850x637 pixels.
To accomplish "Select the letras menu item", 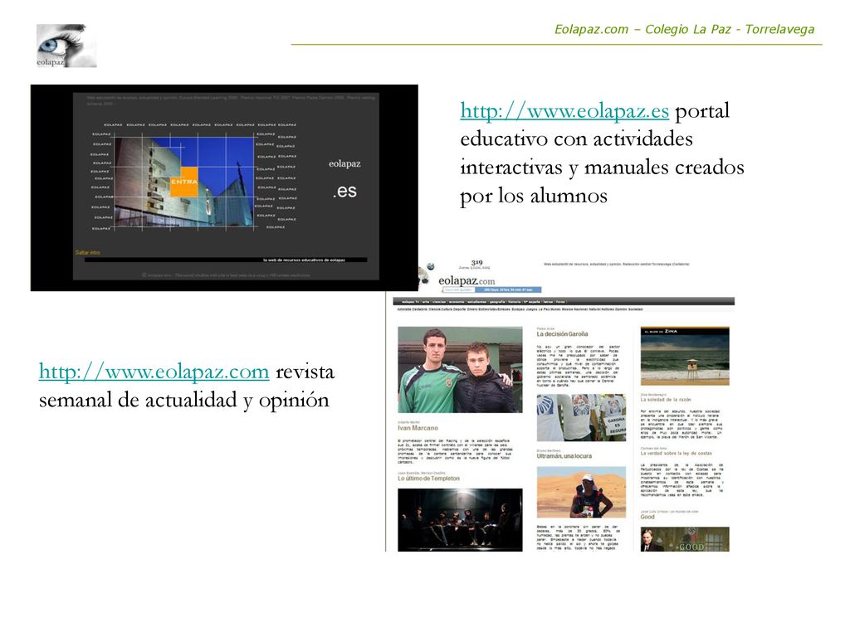I will pyautogui.click(x=548, y=302).
